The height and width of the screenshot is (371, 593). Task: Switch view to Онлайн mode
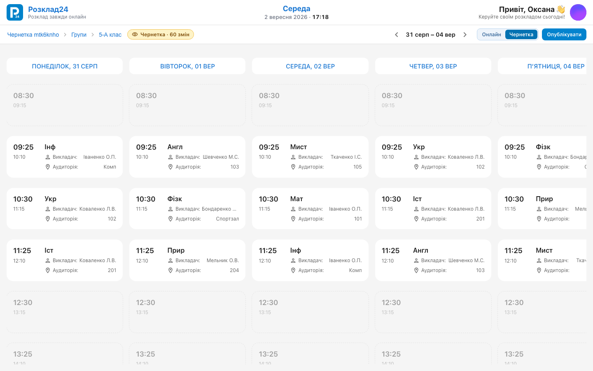[x=492, y=35]
